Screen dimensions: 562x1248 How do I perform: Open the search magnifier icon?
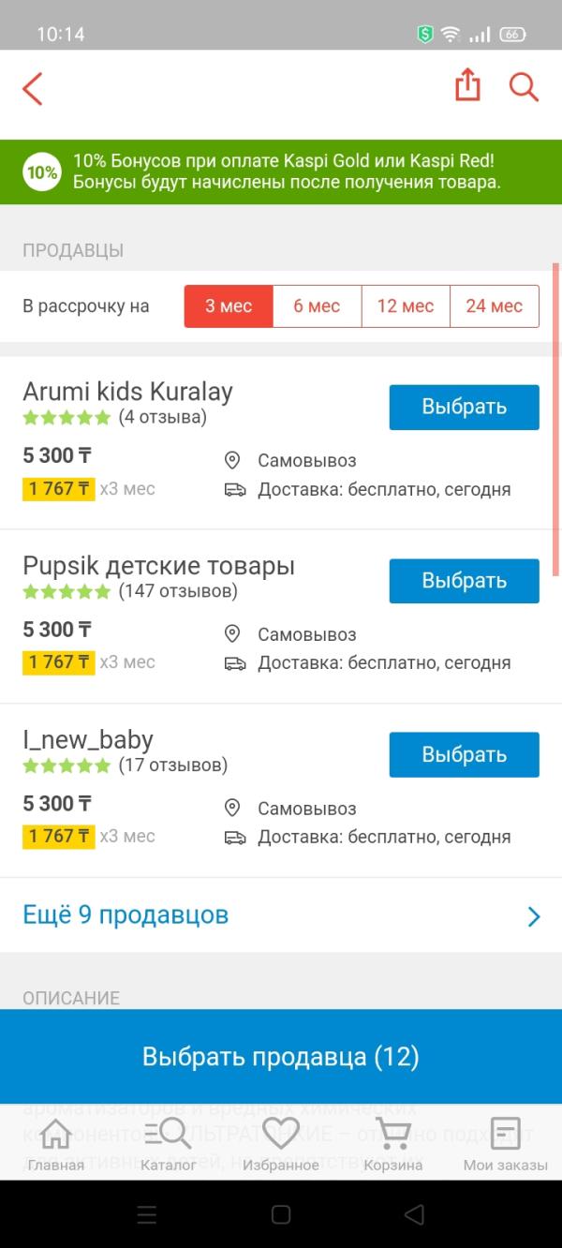pos(524,87)
